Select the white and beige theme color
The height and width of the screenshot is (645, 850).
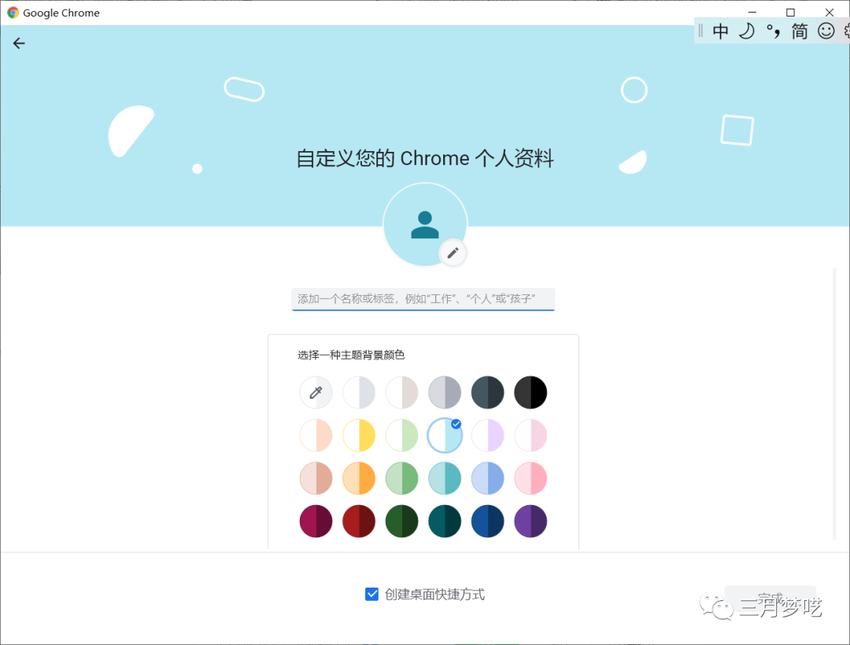tap(401, 392)
